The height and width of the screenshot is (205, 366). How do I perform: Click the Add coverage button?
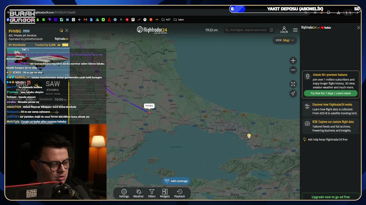click(x=176, y=181)
